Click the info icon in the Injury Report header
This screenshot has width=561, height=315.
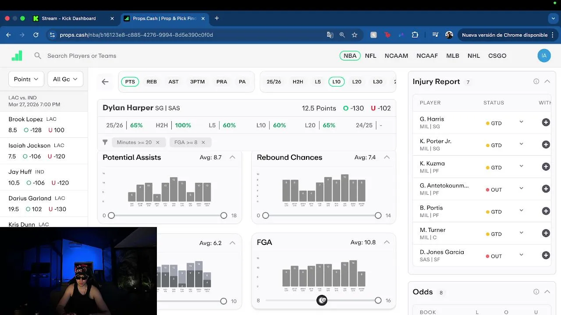[x=536, y=81]
